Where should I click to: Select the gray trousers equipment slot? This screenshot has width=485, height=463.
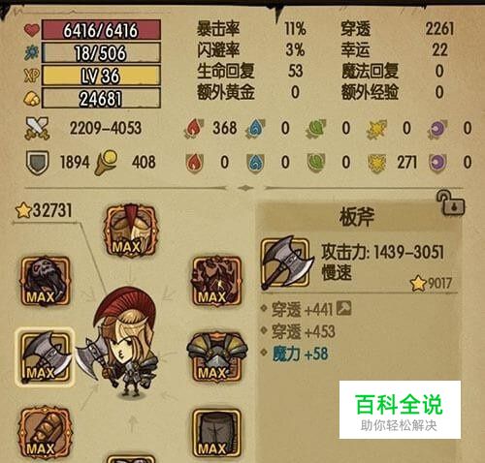[x=216, y=434]
